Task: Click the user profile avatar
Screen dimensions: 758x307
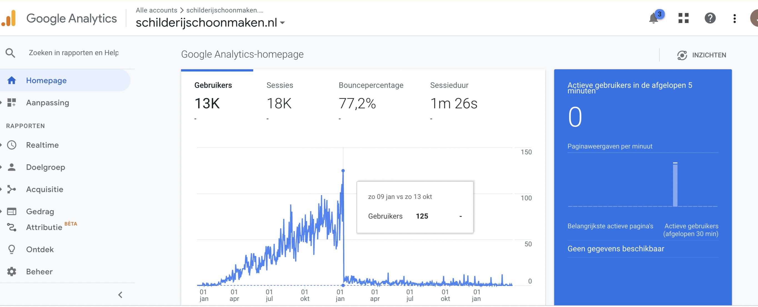Action: pos(754,18)
